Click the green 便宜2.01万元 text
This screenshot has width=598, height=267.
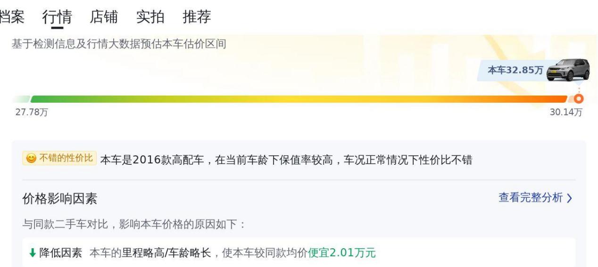[342, 253]
